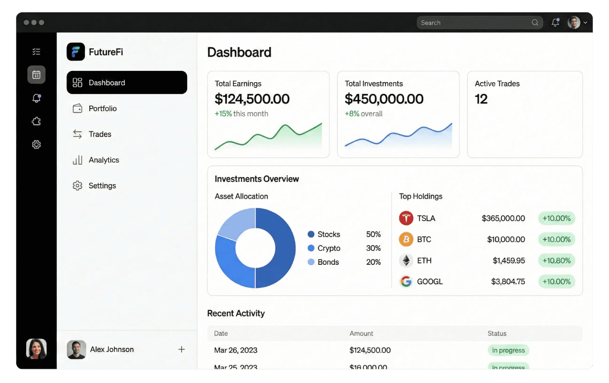Image resolution: width=609 pixels, height=383 pixels.
Task: Open the Analytics section
Action: click(x=104, y=160)
